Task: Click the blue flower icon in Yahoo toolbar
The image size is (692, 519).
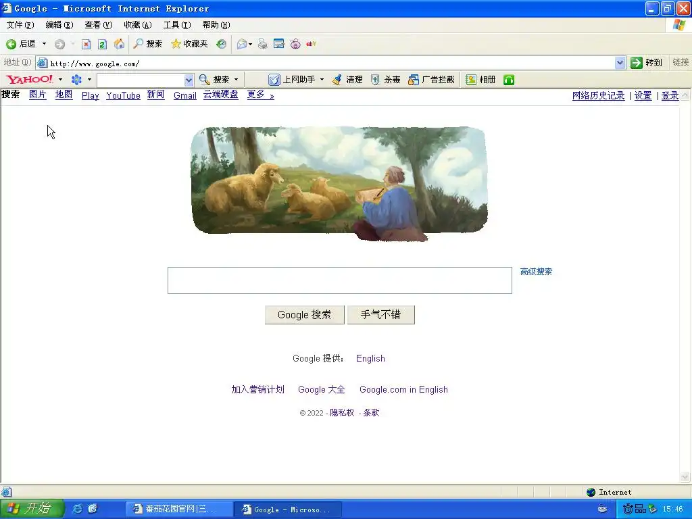Action: click(77, 80)
